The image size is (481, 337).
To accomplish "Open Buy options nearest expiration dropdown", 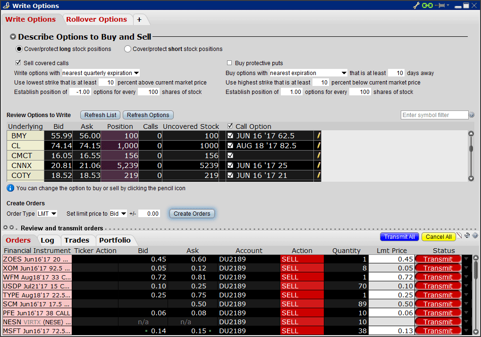I will 308,73.
